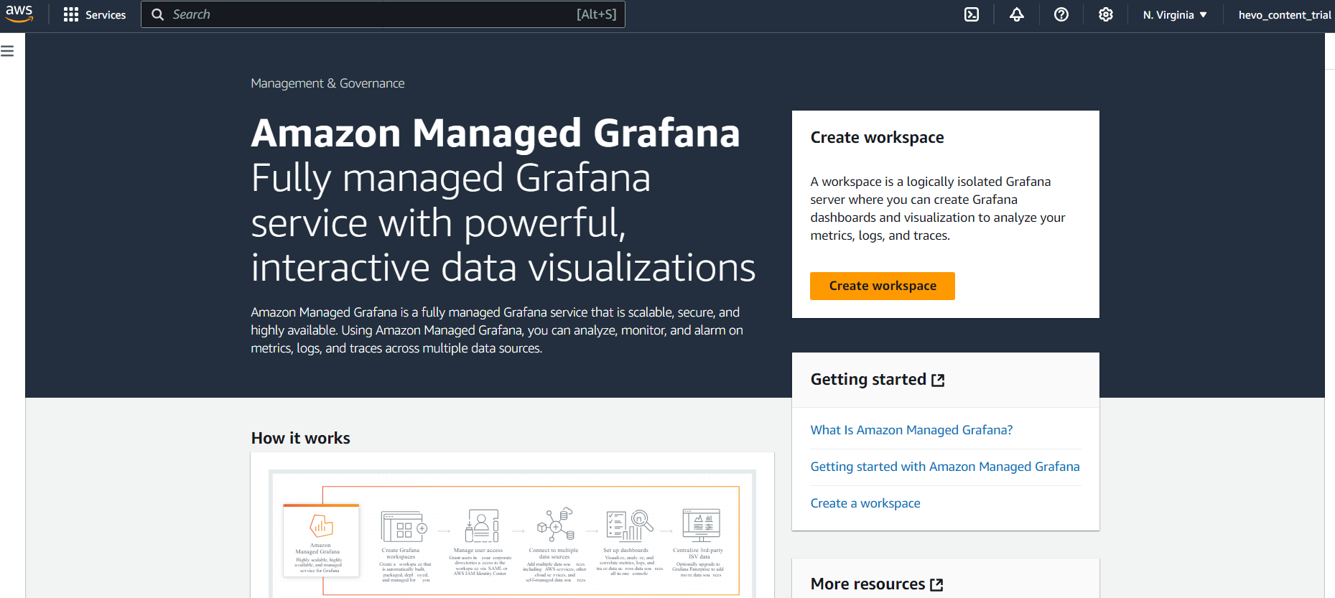The width and height of the screenshot is (1335, 598).
Task: Open Getting started with Amazon Managed Grafana
Action: point(945,467)
